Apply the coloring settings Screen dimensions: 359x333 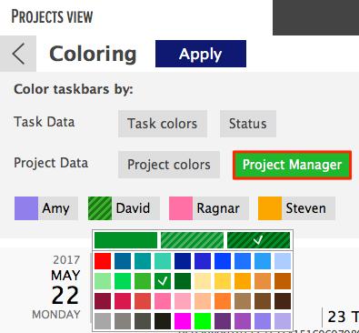[x=201, y=54]
